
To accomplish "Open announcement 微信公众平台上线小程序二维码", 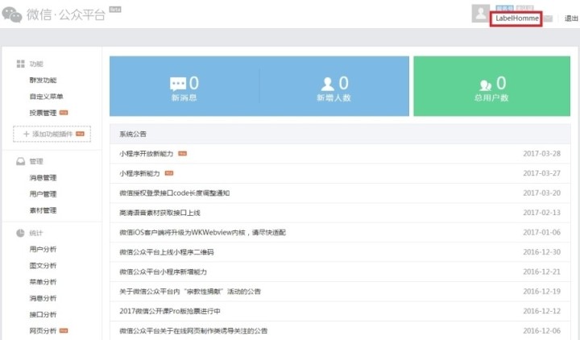I will [x=167, y=252].
